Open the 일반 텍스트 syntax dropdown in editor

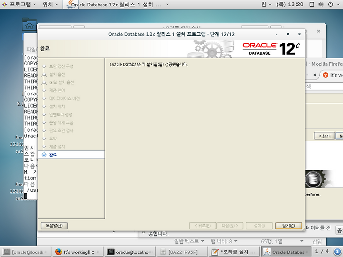[189, 241]
